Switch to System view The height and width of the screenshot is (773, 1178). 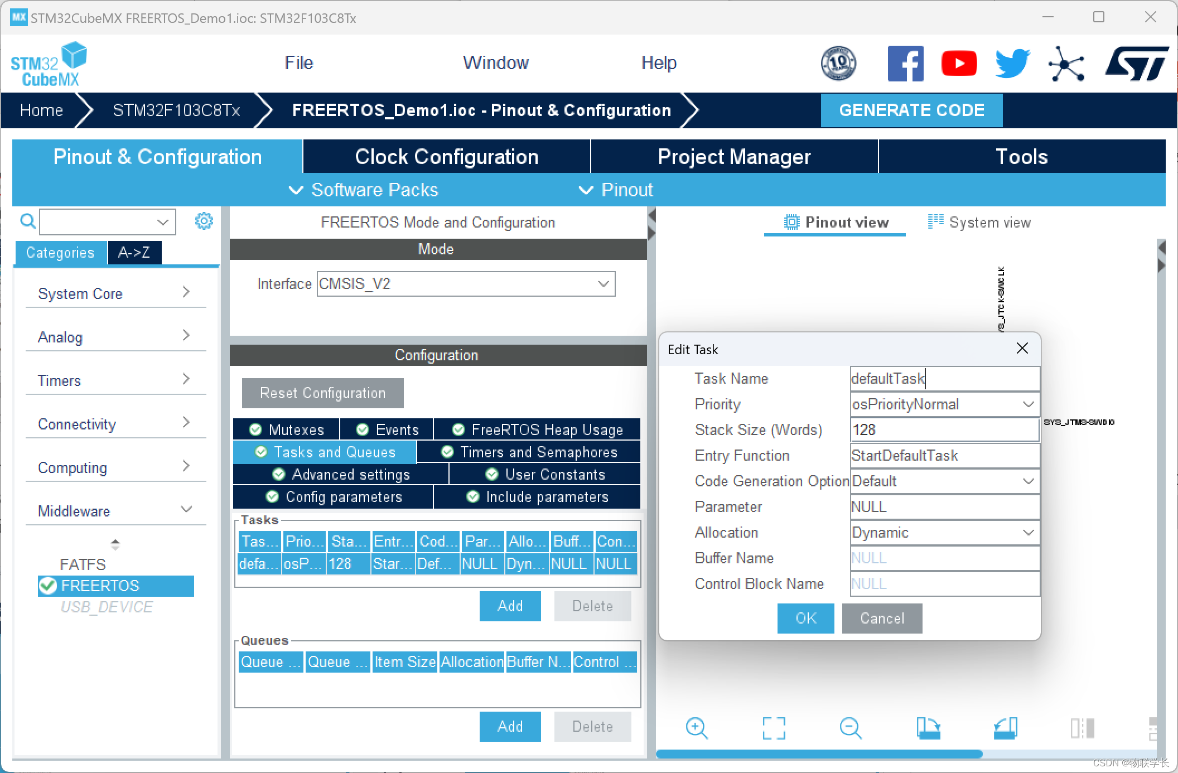(x=979, y=222)
